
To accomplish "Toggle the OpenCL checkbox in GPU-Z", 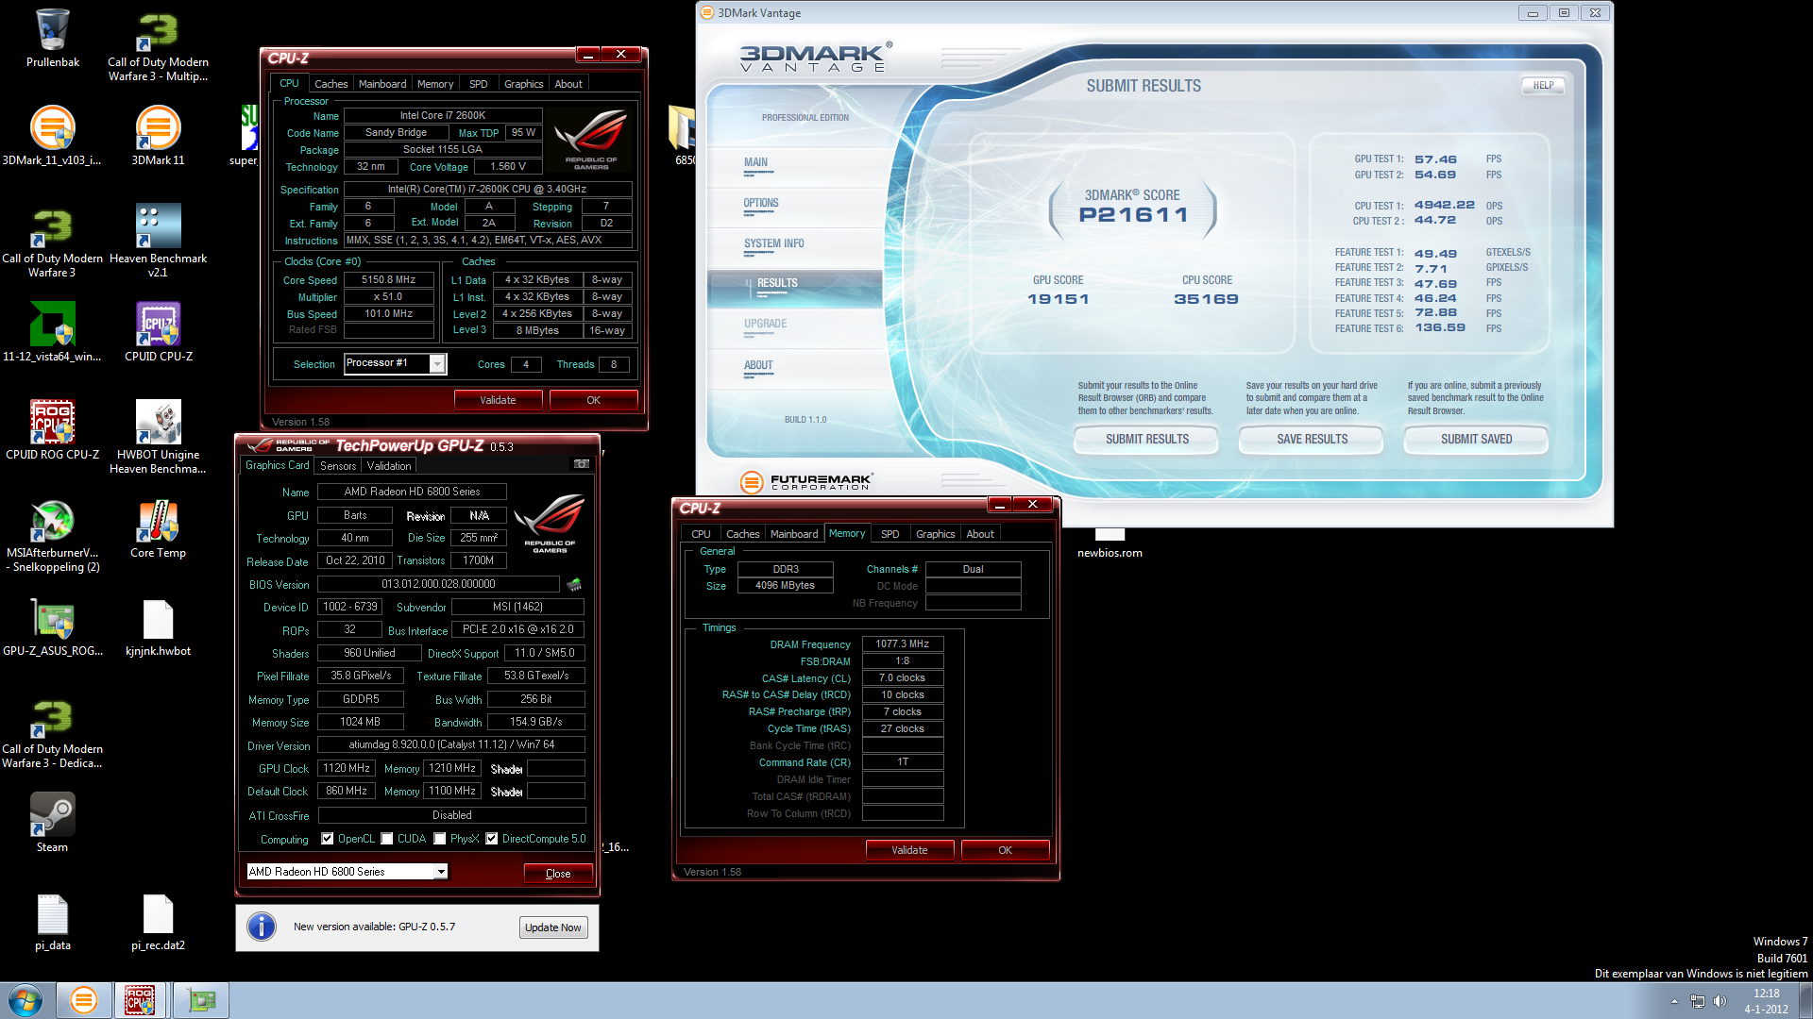I will pos(328,839).
